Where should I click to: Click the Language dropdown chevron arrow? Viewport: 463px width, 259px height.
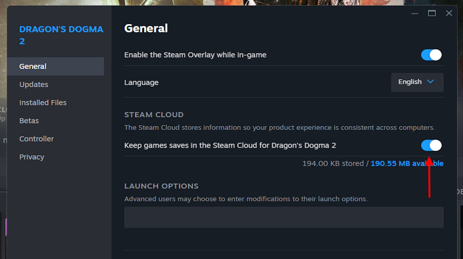click(x=430, y=82)
